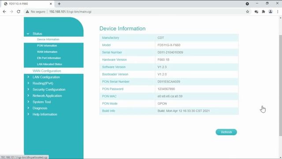This screenshot has height=159, width=282.
Task: Click the scrollbar up arrow
Action: coord(280,18)
